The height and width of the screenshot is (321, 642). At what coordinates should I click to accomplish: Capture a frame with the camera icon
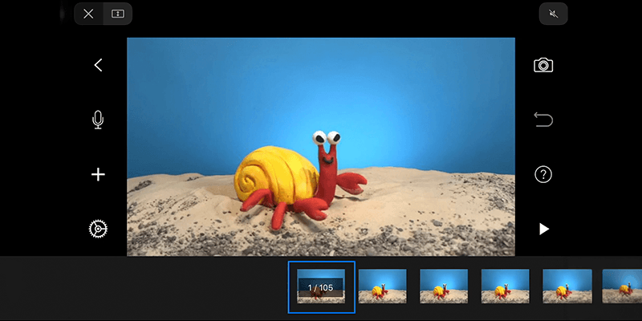coord(543,65)
